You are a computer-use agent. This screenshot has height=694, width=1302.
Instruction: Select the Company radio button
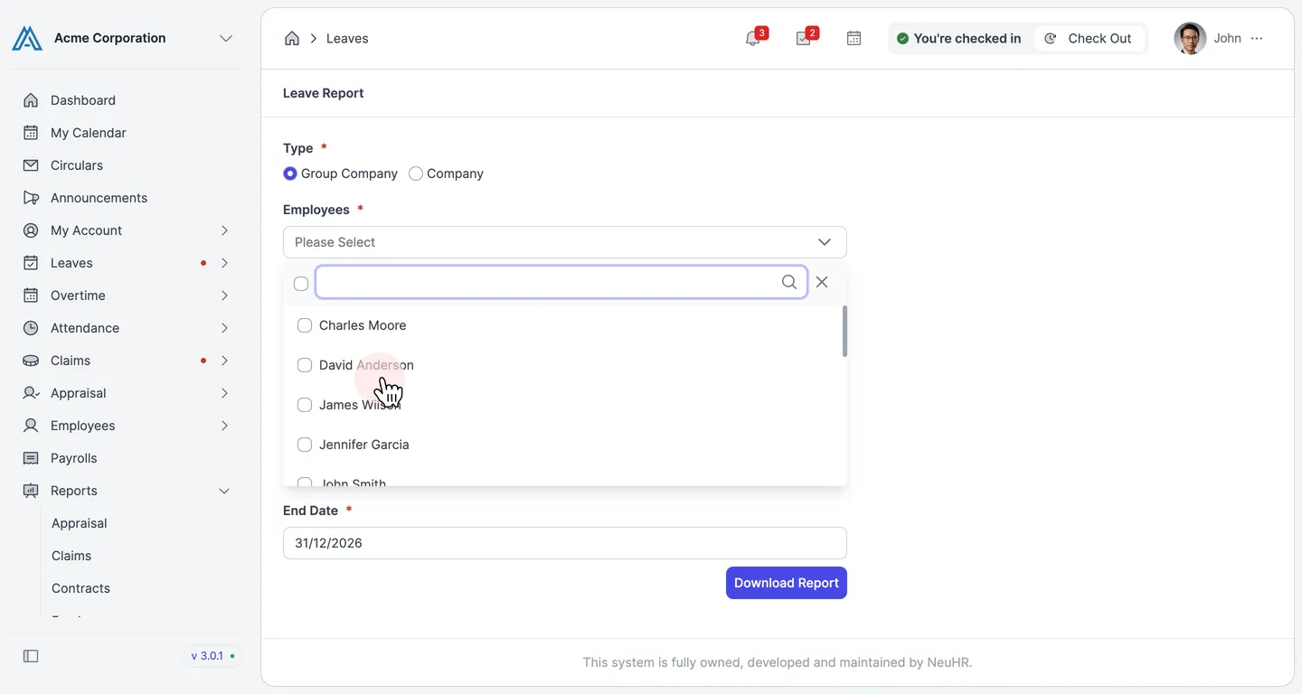pos(416,173)
